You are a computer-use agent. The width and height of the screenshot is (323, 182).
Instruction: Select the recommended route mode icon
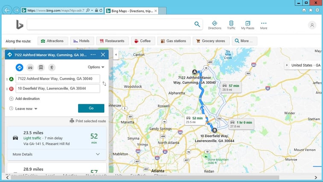(19, 68)
